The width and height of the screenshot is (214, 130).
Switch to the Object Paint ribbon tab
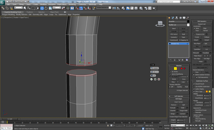[x=54, y=12]
